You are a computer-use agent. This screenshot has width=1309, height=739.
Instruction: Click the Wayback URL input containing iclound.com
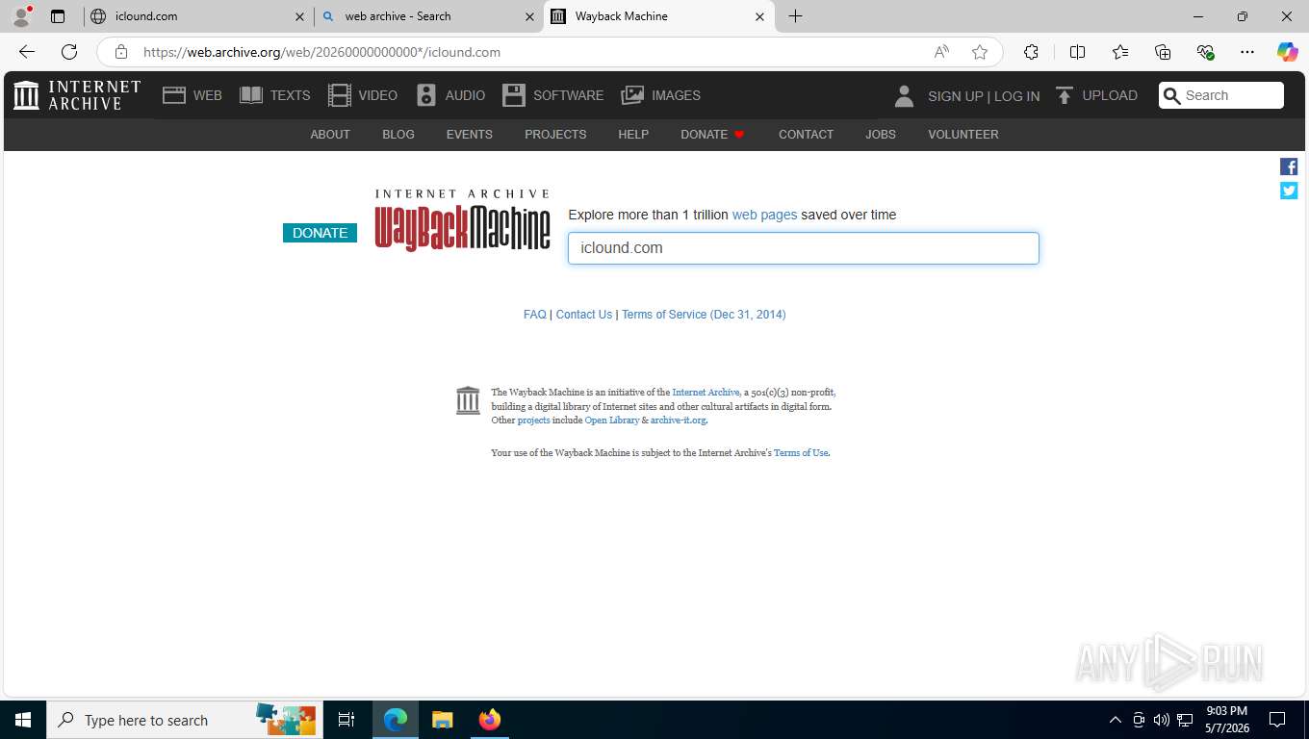[x=804, y=248]
